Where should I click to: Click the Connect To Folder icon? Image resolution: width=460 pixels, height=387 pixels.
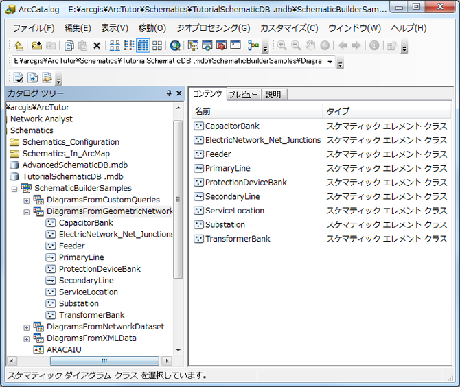coord(36,46)
